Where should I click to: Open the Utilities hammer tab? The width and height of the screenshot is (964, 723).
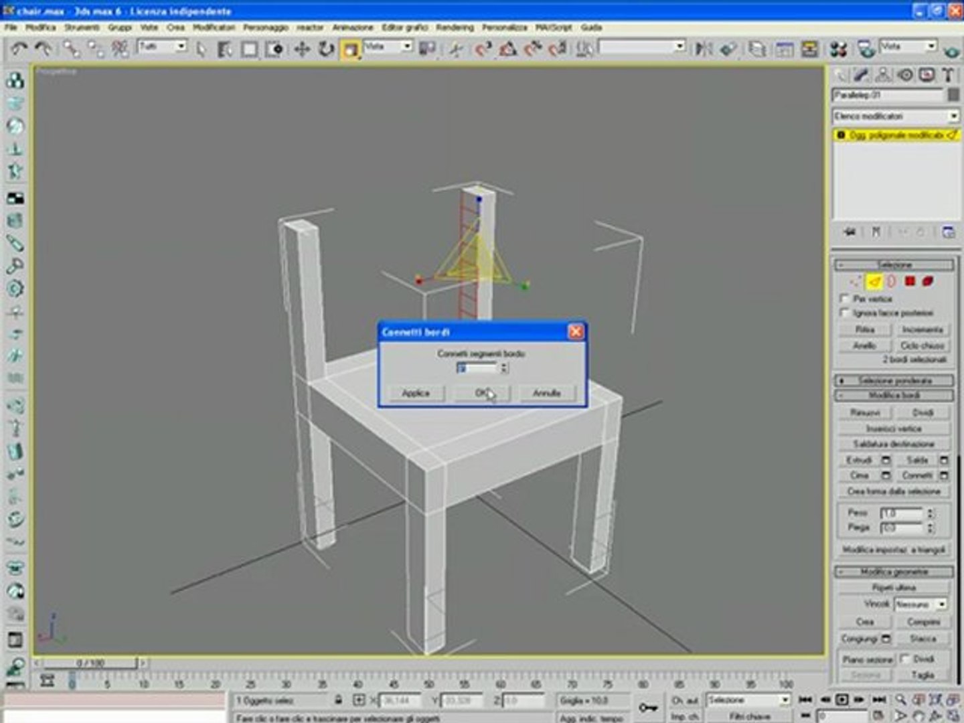[948, 75]
